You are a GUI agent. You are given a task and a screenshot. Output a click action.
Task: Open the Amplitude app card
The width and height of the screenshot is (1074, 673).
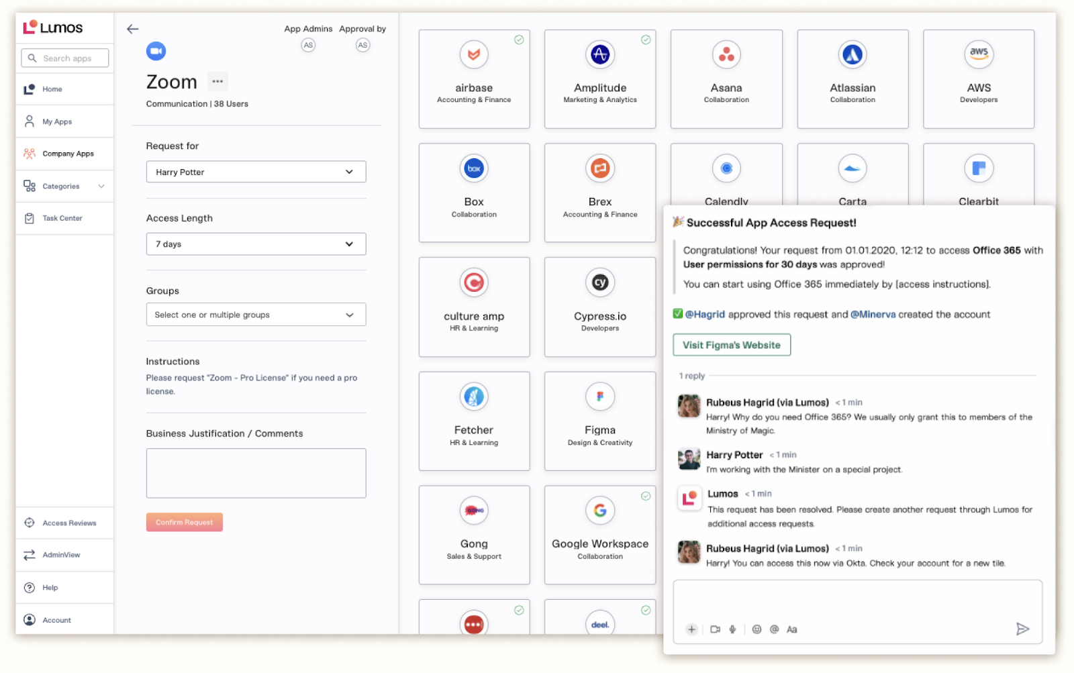point(600,79)
